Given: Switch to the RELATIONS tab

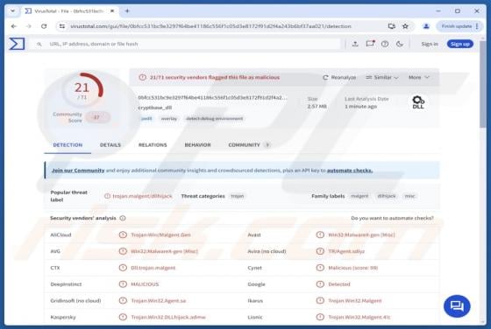Looking at the screenshot, I should 153,145.
